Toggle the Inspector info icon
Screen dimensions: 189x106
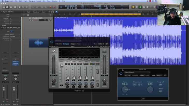(7, 7)
